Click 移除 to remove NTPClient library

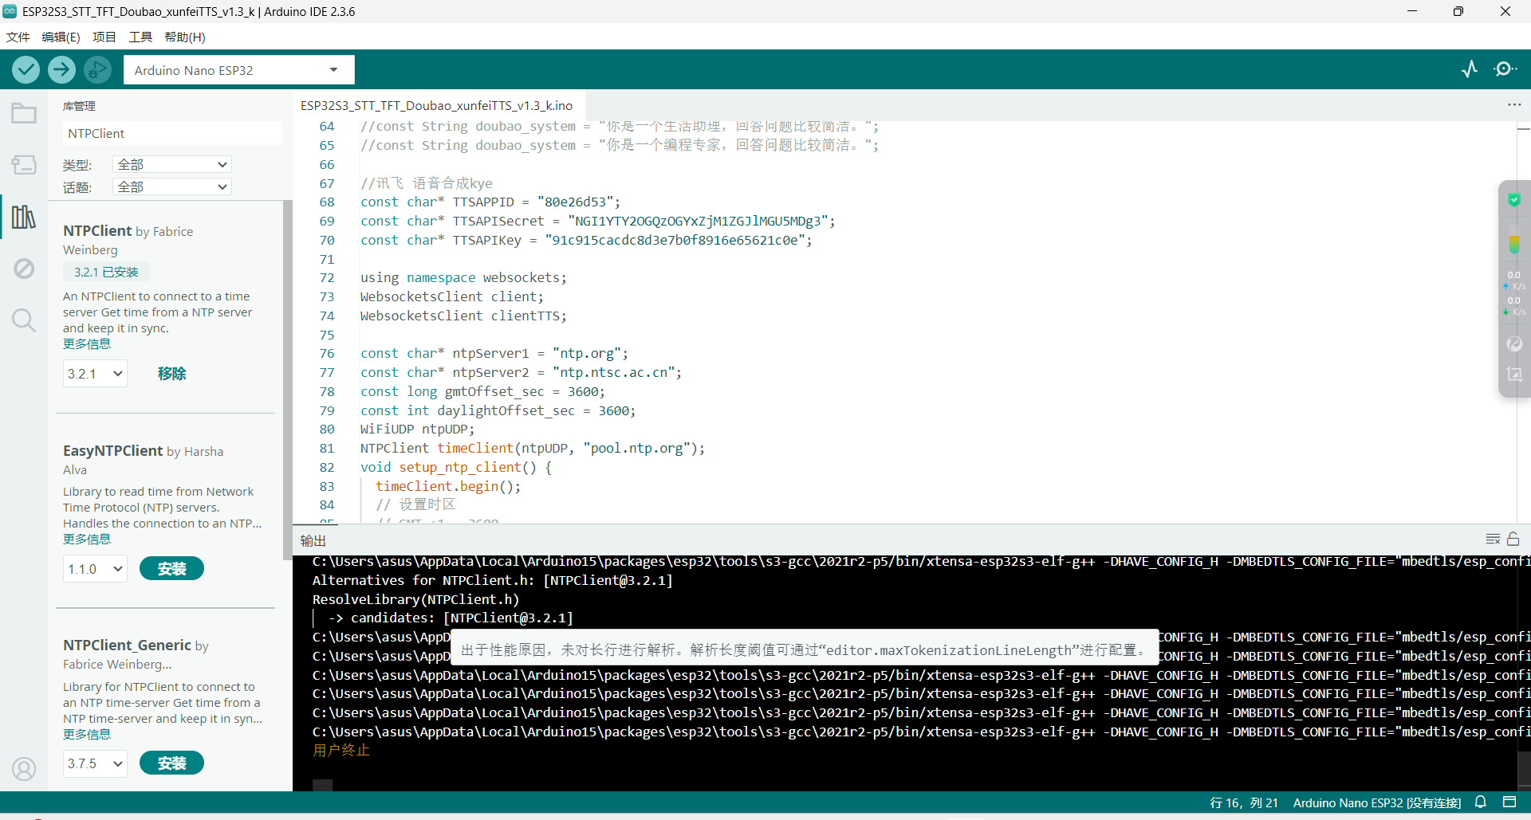point(171,374)
